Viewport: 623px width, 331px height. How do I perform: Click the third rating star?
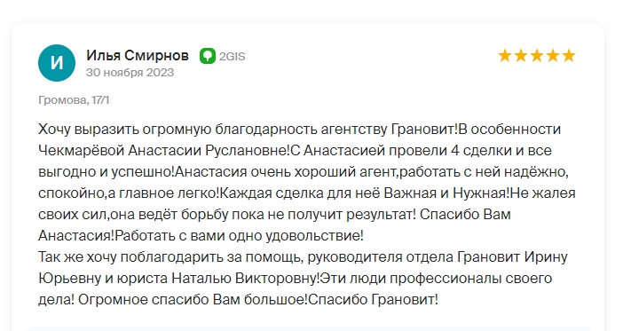[x=537, y=56]
